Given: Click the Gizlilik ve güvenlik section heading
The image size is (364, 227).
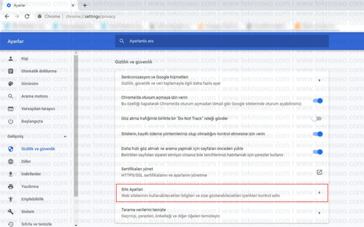Looking at the screenshot, I should click(x=134, y=62).
